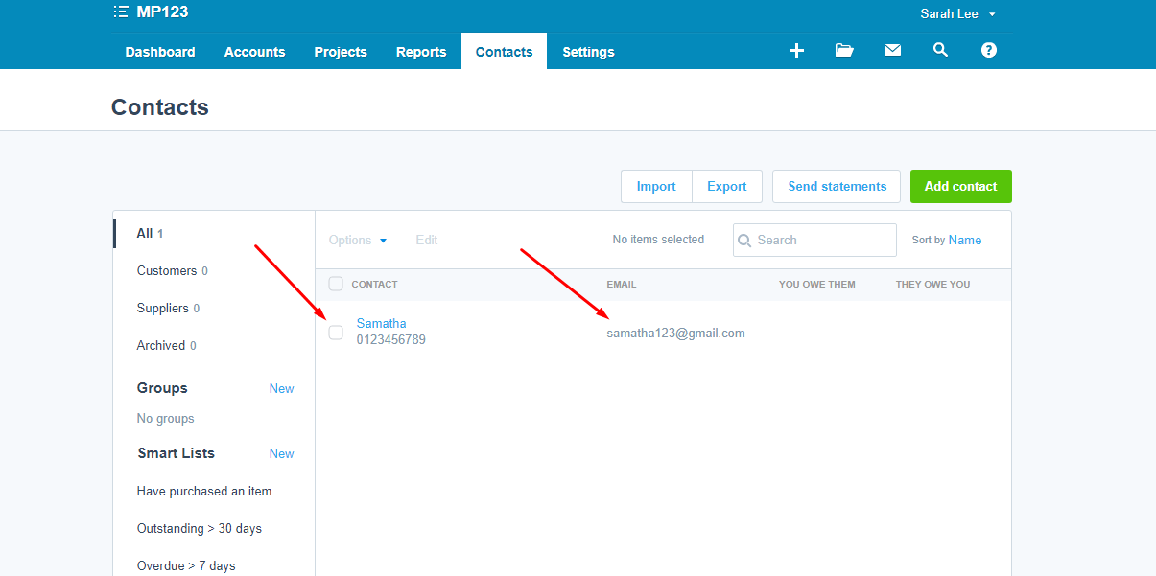1156x576 pixels.
Task: Open the MP123 organisation menu icon
Action: tap(121, 12)
